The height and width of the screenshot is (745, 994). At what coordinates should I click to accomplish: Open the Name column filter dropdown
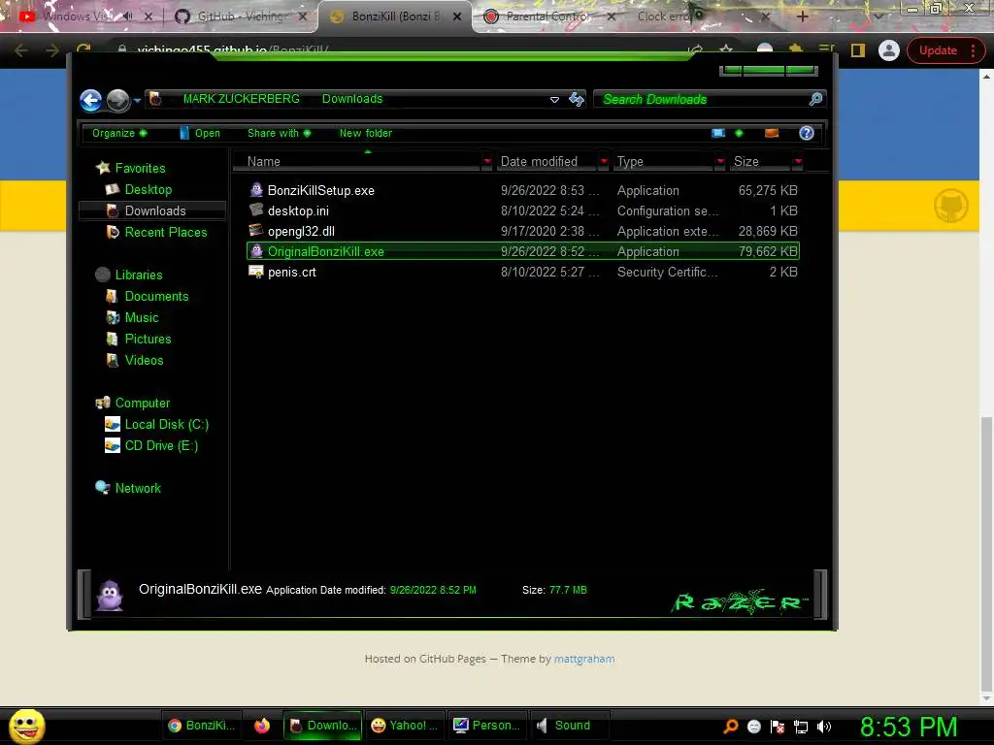click(487, 162)
